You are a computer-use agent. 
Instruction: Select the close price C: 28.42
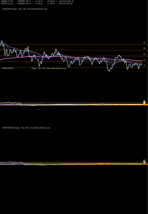point(39,4)
